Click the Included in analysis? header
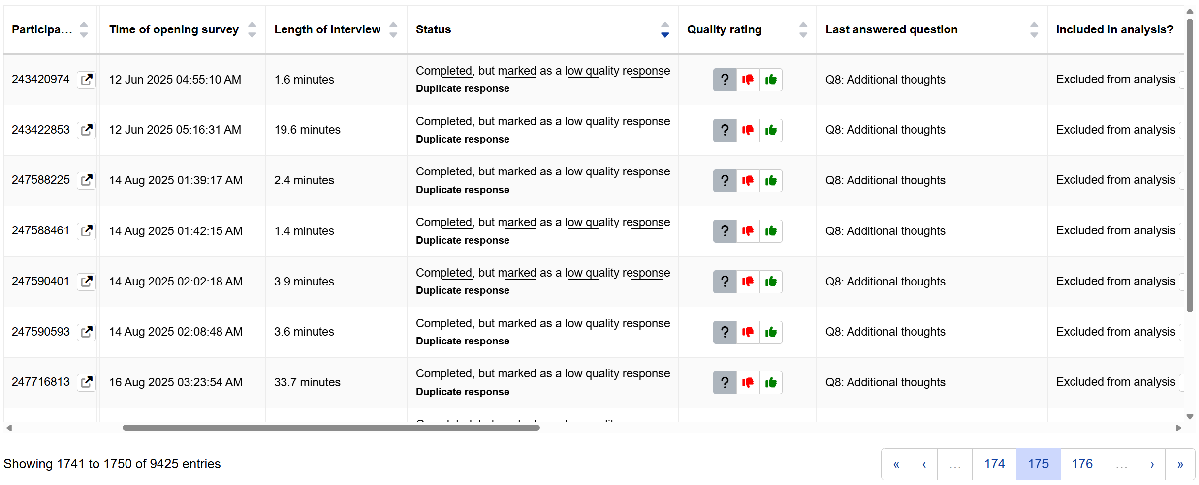 coord(1115,29)
